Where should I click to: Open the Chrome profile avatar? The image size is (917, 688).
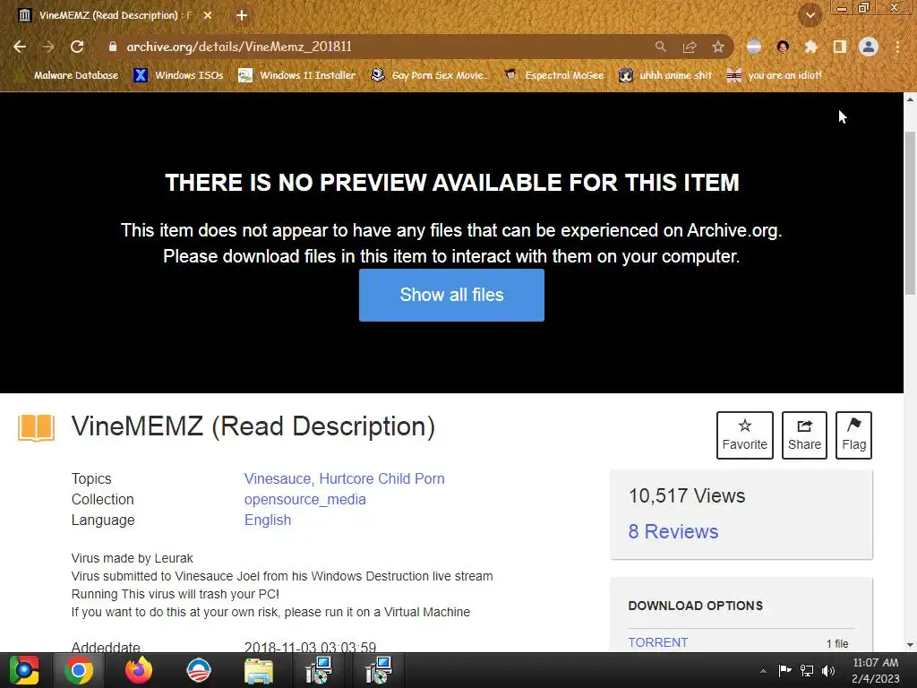tap(869, 47)
